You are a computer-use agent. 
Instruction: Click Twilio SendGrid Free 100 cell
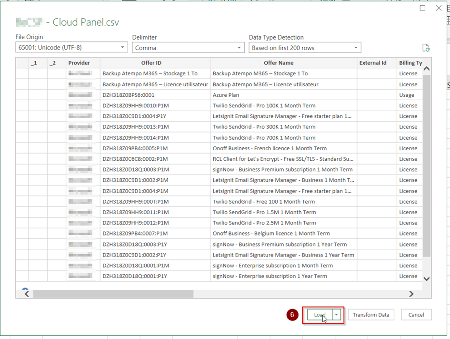point(283,202)
